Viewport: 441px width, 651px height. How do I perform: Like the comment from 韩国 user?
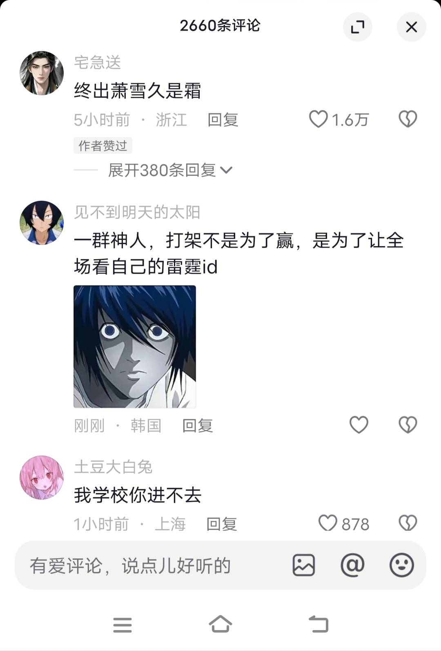pos(359,425)
